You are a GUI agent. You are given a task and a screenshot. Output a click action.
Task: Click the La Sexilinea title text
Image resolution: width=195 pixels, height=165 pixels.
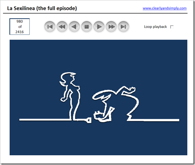[x=42, y=8]
